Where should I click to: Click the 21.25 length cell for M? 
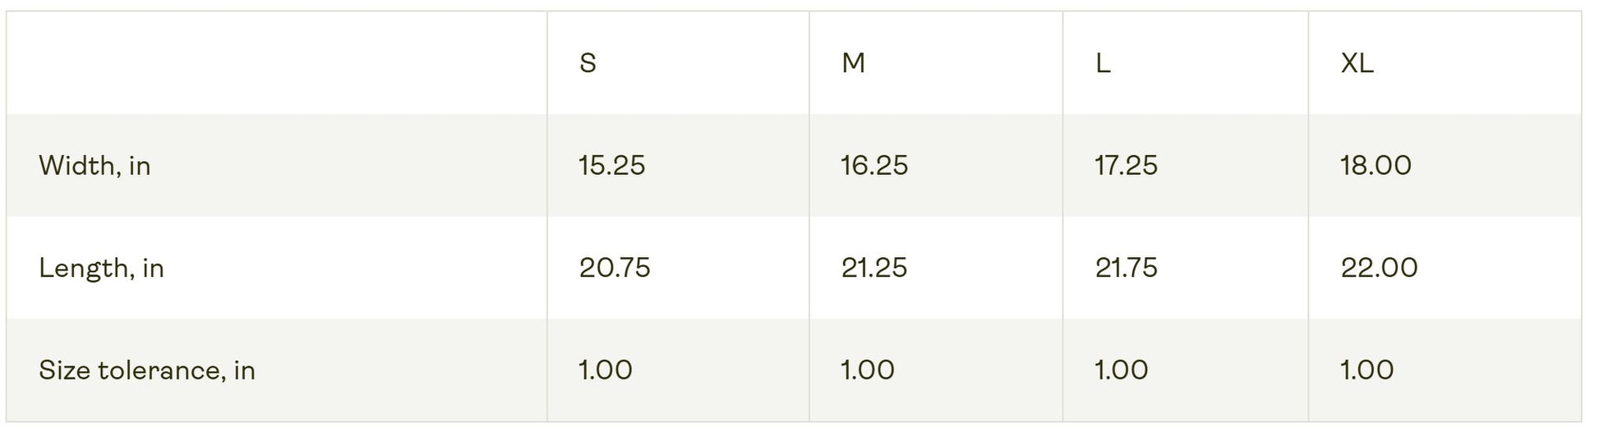click(874, 268)
